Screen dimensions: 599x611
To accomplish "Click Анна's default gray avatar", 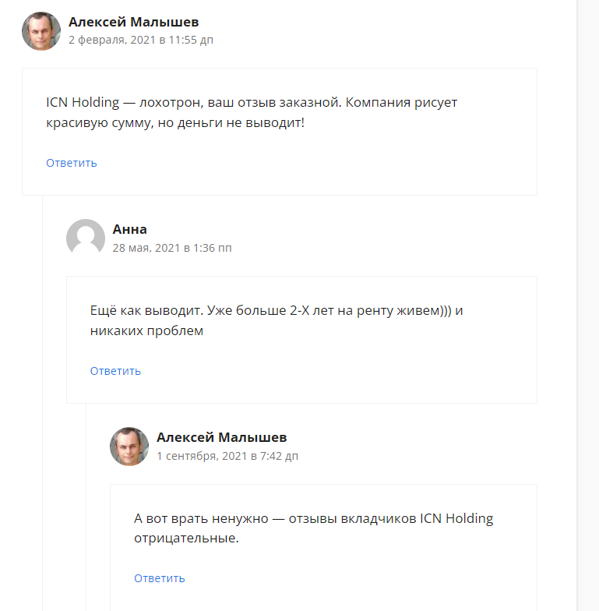I will 86,238.
